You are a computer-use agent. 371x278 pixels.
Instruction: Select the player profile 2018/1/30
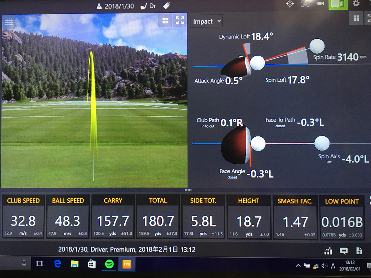[115, 6]
